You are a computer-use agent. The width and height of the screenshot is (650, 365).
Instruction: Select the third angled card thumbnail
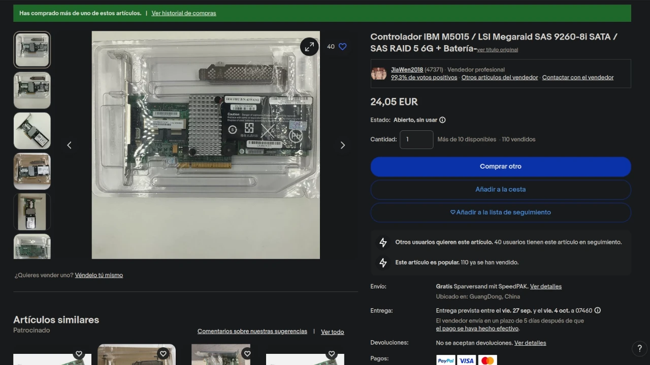32,131
